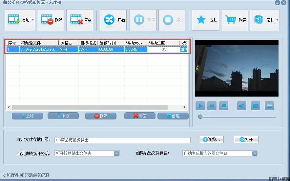This screenshot has width=290, height=181.
Task: Pause the preview video
Action: pos(212,106)
